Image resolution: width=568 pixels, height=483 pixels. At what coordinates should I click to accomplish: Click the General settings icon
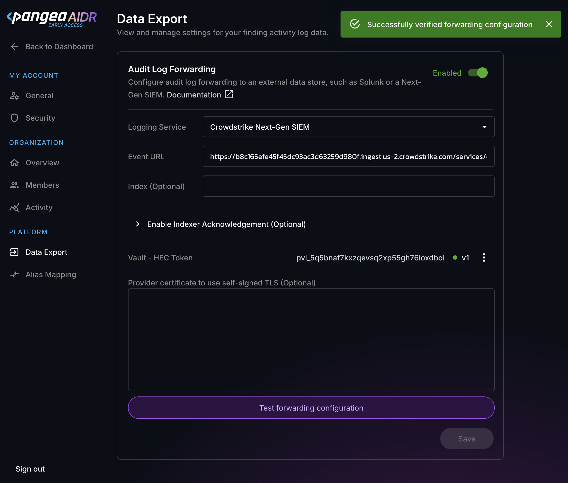click(x=14, y=96)
